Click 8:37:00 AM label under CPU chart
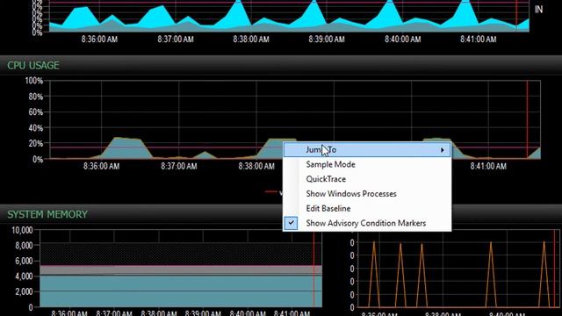This screenshot has width=562, height=316. pos(179,166)
